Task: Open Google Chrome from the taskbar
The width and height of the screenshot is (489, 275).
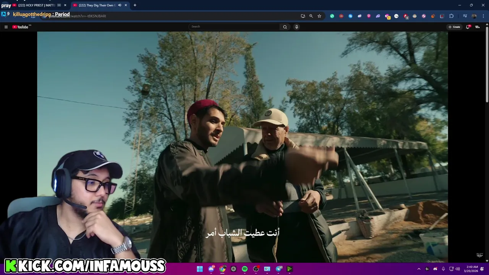Action: point(222,269)
